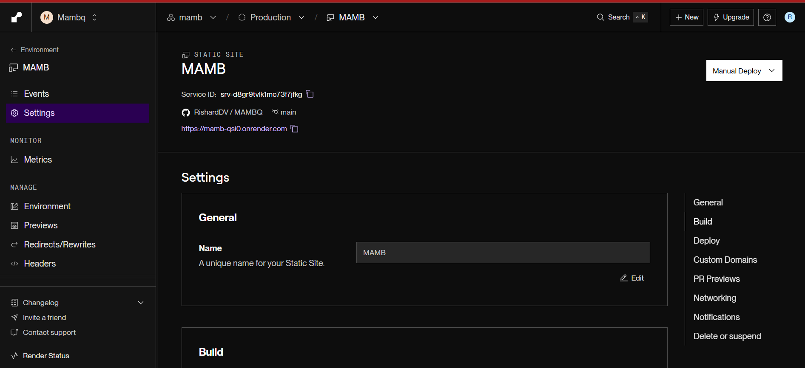The image size is (805, 368).
Task: Jump to Delete or suspend section
Action: coord(727,336)
